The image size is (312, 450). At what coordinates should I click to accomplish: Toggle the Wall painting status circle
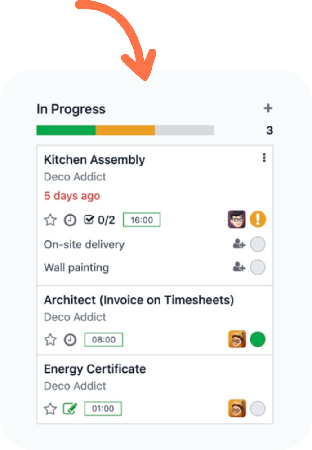258,267
